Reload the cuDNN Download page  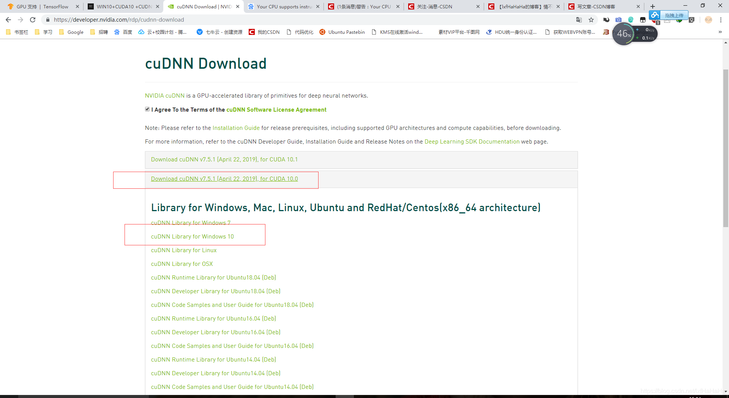(x=33, y=20)
